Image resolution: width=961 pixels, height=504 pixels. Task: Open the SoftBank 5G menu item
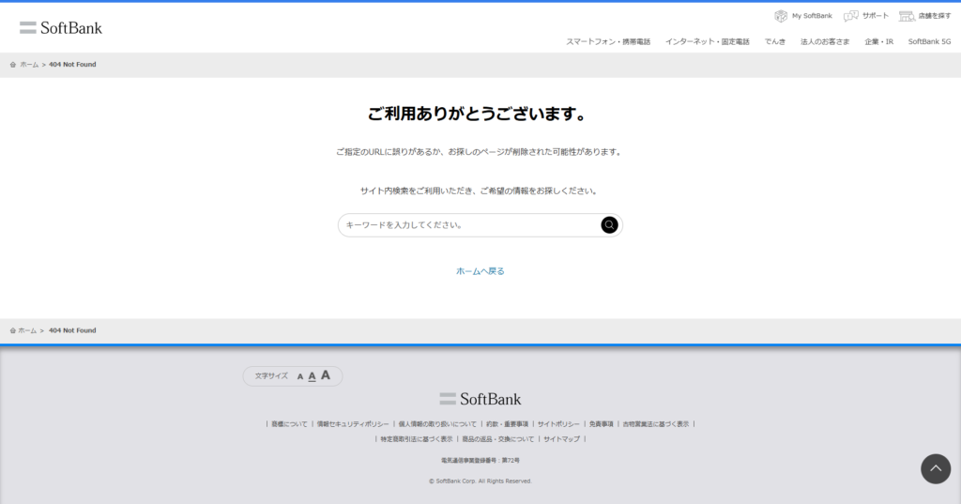pos(929,42)
